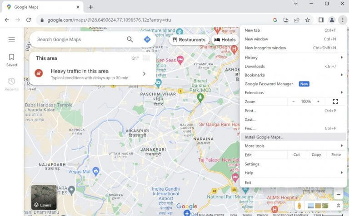Filter map by Restaurants chip
349x216 pixels.
[x=189, y=40]
